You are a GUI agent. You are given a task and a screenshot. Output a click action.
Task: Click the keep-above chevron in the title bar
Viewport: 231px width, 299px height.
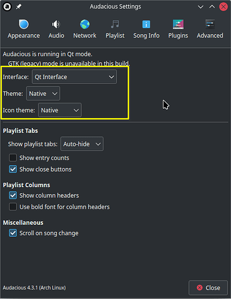click(212, 7)
